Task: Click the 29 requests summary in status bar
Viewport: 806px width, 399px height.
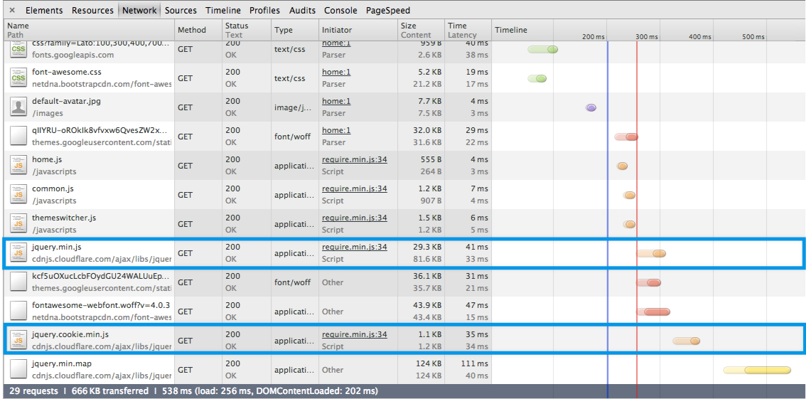Action: tap(33, 391)
